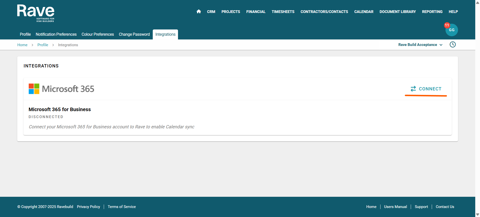Viewport: 480px width, 217px height.
Task: Click the 'Microsoft 365 for Business' heading
Action: pyautogui.click(x=60, y=109)
